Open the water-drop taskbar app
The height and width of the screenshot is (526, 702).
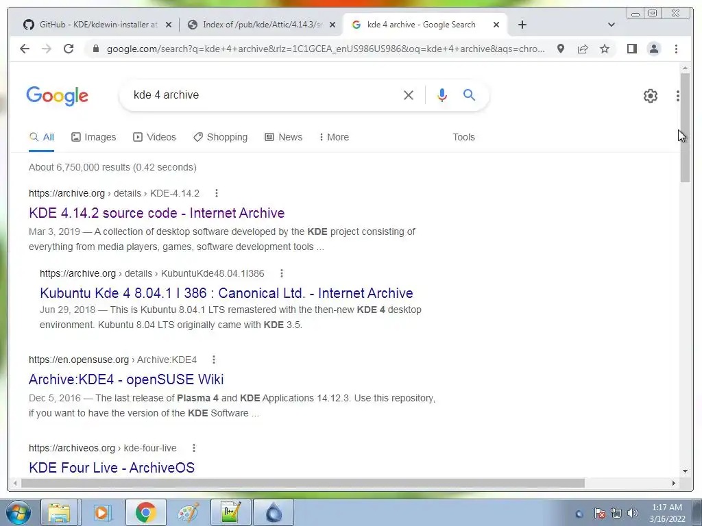point(274,512)
